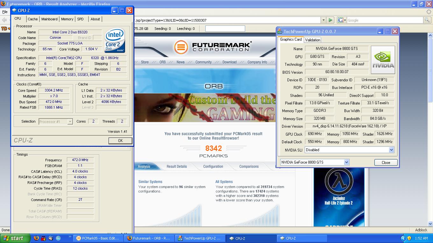Click the yellow security shield tray icon
Viewport: 433px width, 243px height.
click(409, 238)
